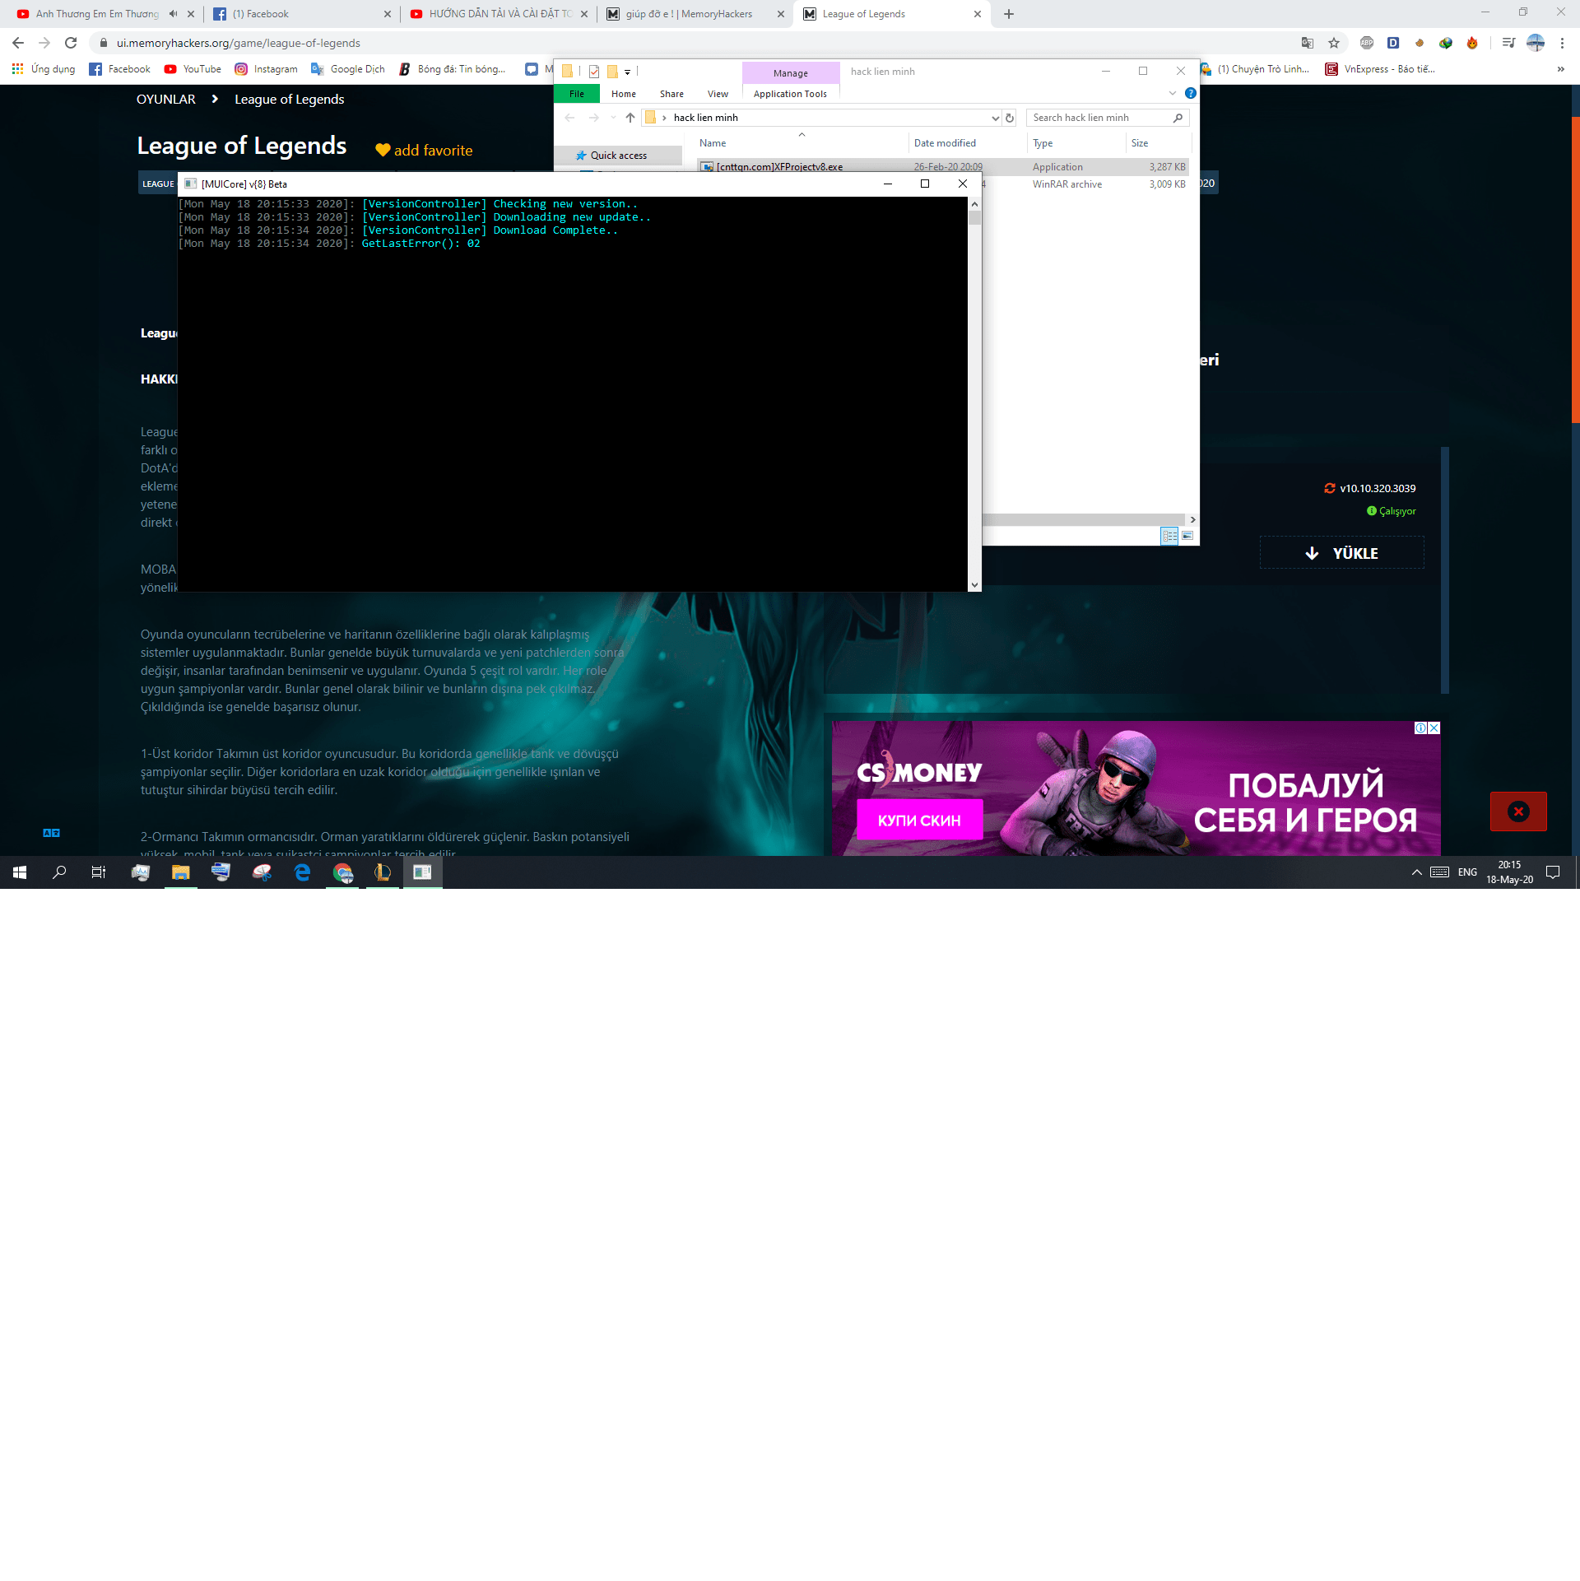Select Quick access in Explorer sidebar
This screenshot has height=1581, width=1580.
(x=618, y=156)
